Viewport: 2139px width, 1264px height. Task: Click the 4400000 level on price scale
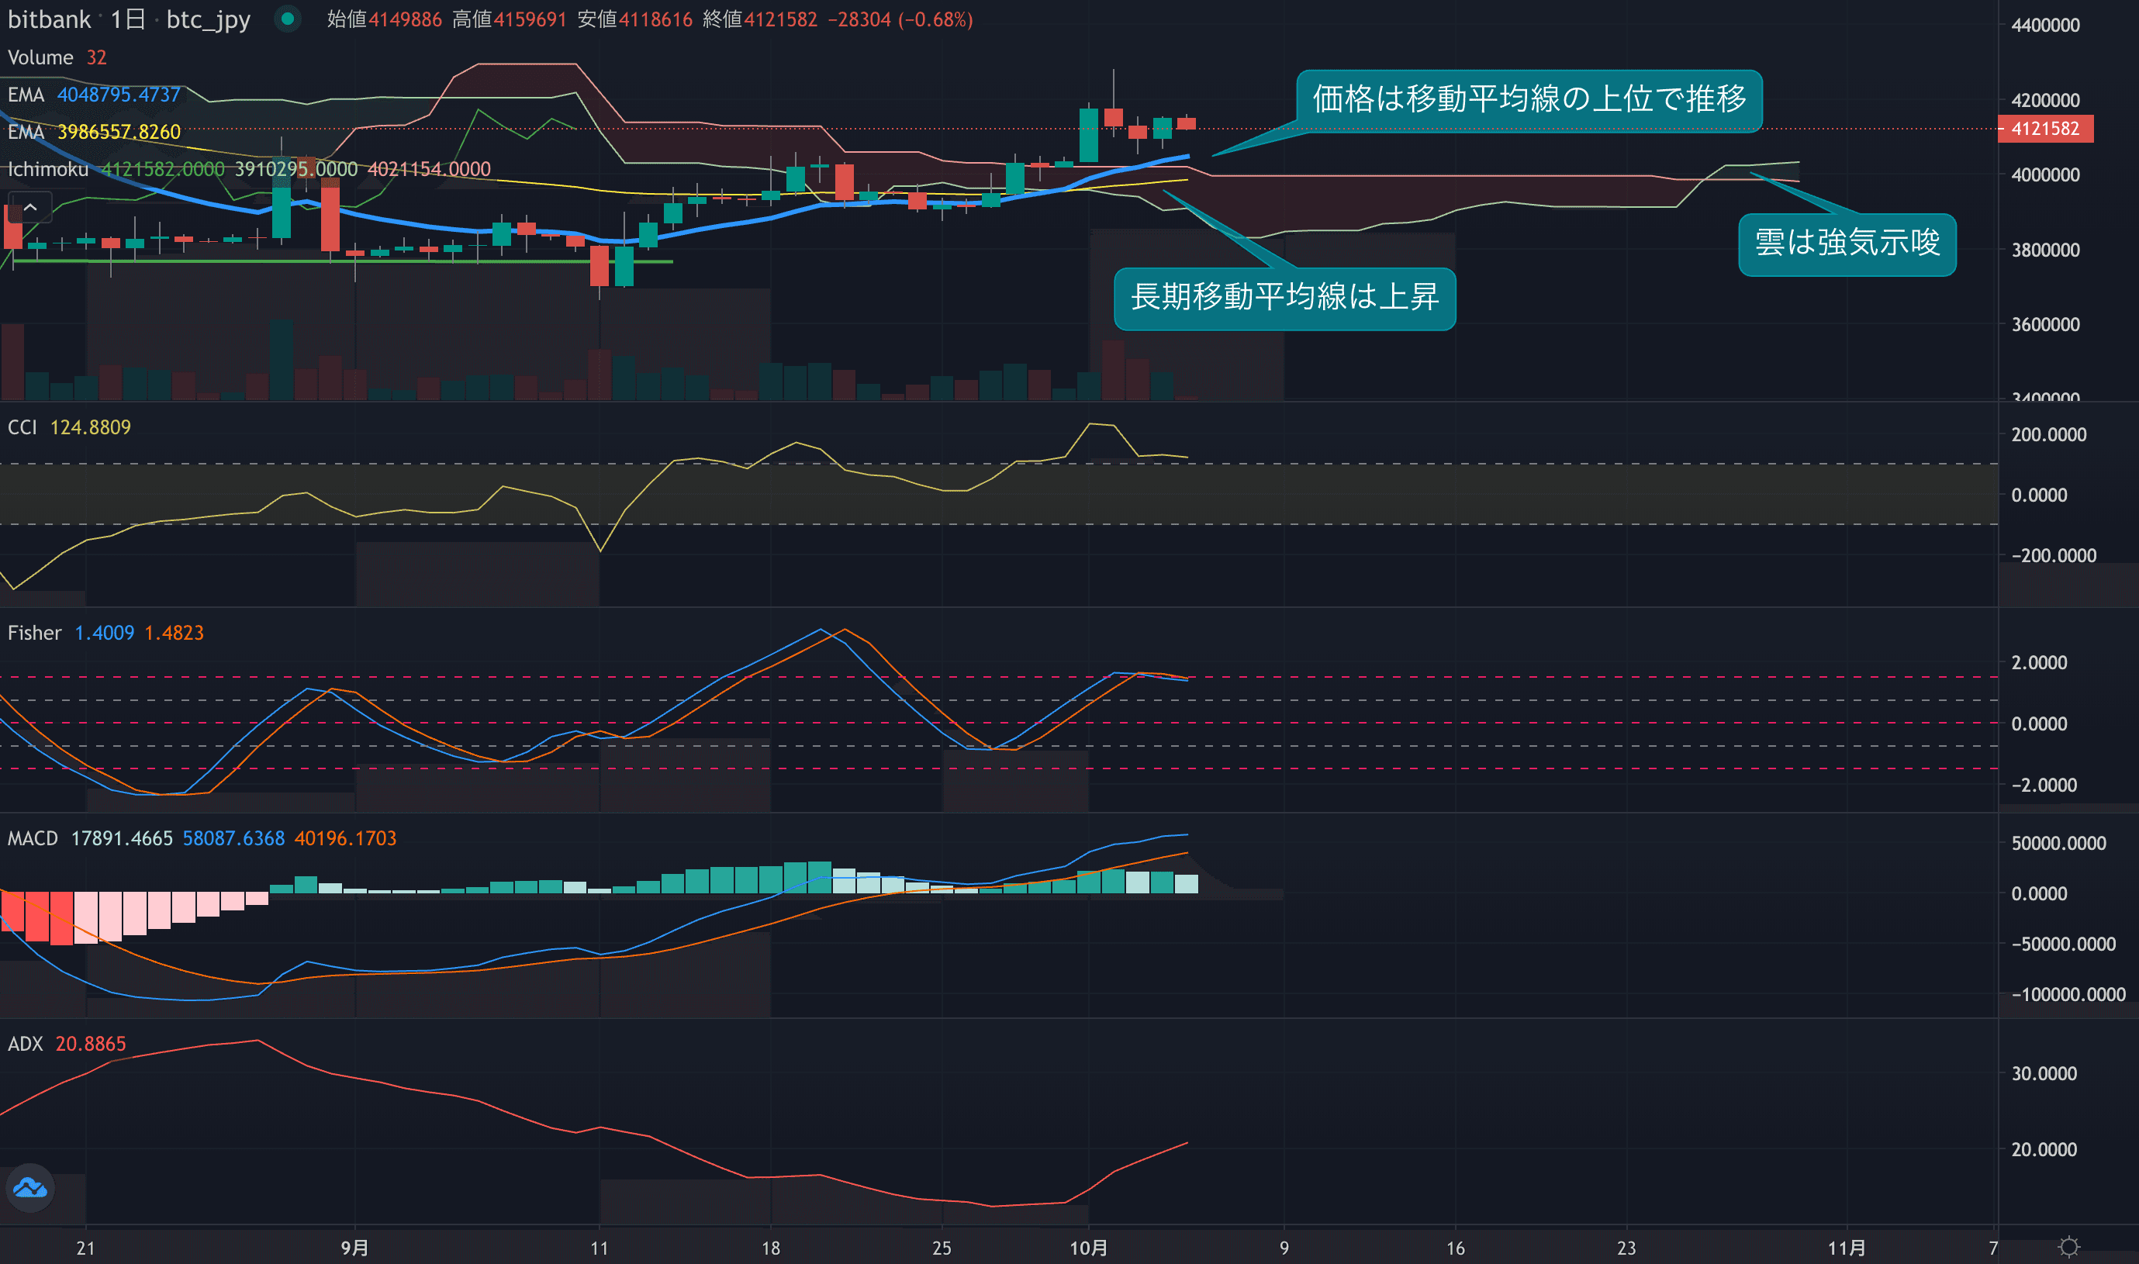(x=2044, y=26)
